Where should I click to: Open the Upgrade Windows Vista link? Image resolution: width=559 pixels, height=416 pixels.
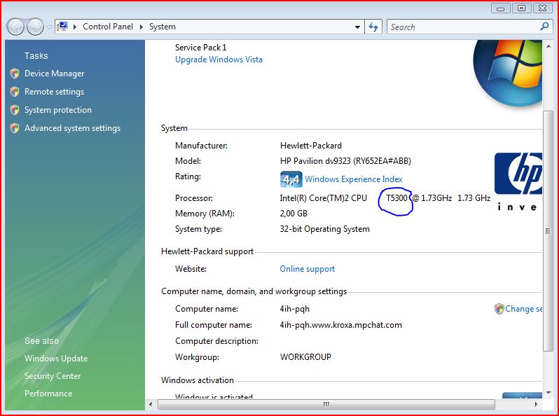(x=219, y=60)
